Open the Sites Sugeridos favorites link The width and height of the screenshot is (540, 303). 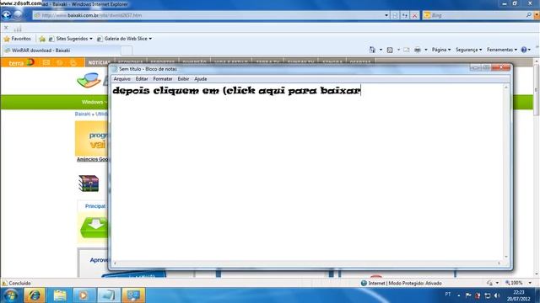tap(71, 39)
